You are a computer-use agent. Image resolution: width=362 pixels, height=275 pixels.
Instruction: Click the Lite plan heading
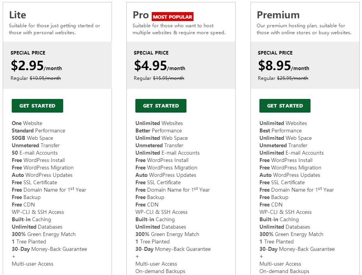point(18,15)
